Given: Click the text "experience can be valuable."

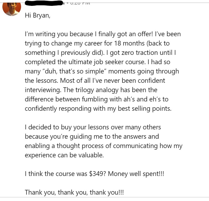Looking at the screenshot, I should [x=64, y=155].
